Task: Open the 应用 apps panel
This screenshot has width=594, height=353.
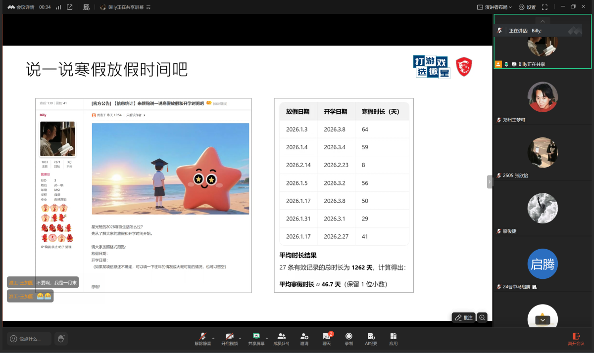Action: tap(393, 339)
